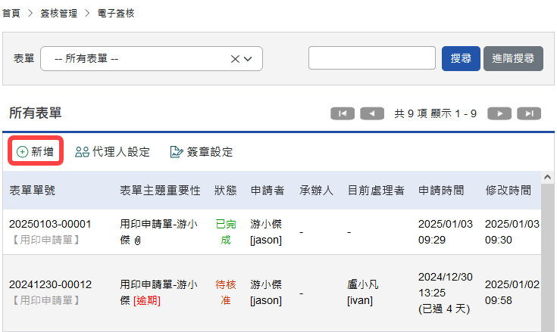Open 簽章設定 signature settings
Image resolution: width=557 pixels, height=332 pixels.
[x=202, y=152]
